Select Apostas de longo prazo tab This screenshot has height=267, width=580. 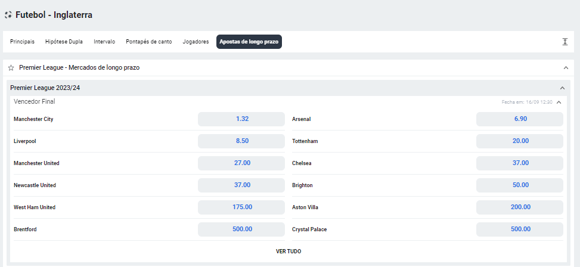pos(249,42)
